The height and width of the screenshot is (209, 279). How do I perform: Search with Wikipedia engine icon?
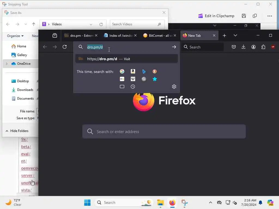pyautogui.click(x=133, y=79)
